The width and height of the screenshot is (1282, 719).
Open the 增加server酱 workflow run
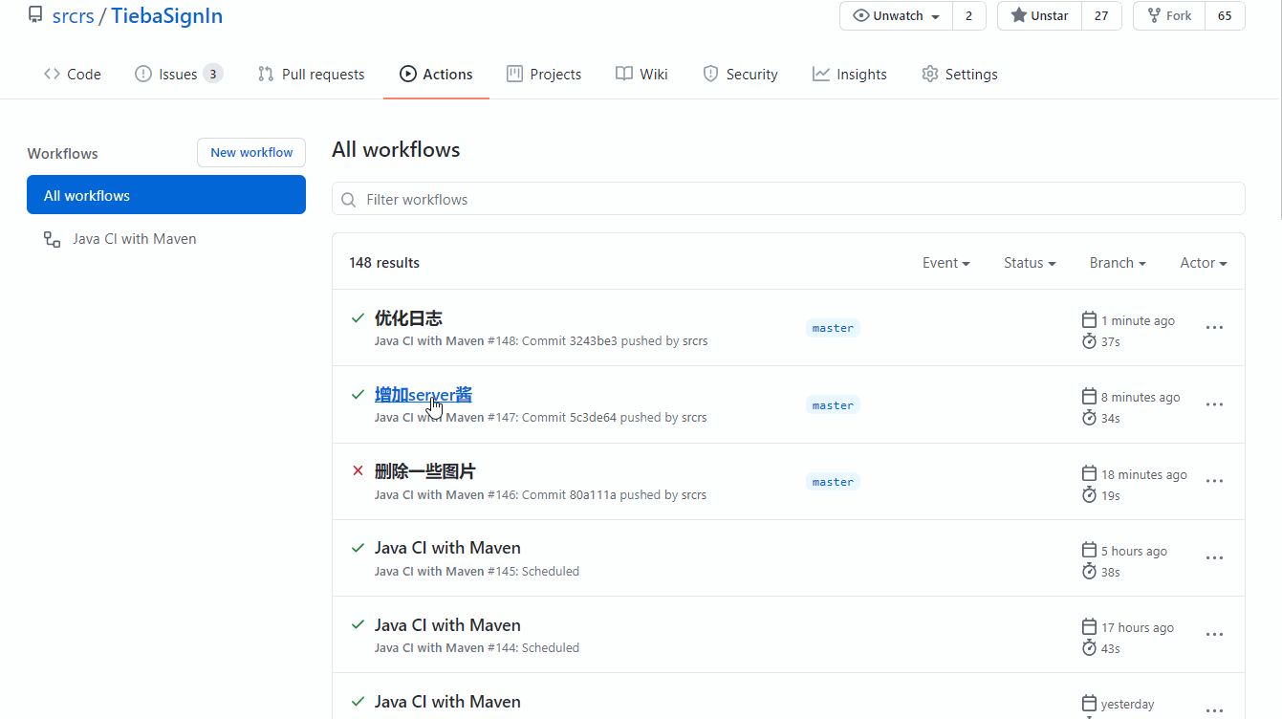point(424,395)
